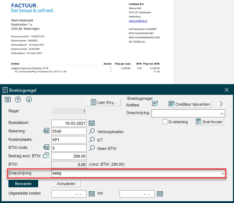
Task: Search accounts with the magnifier beside Rekening
Action: pyautogui.click(x=92, y=131)
